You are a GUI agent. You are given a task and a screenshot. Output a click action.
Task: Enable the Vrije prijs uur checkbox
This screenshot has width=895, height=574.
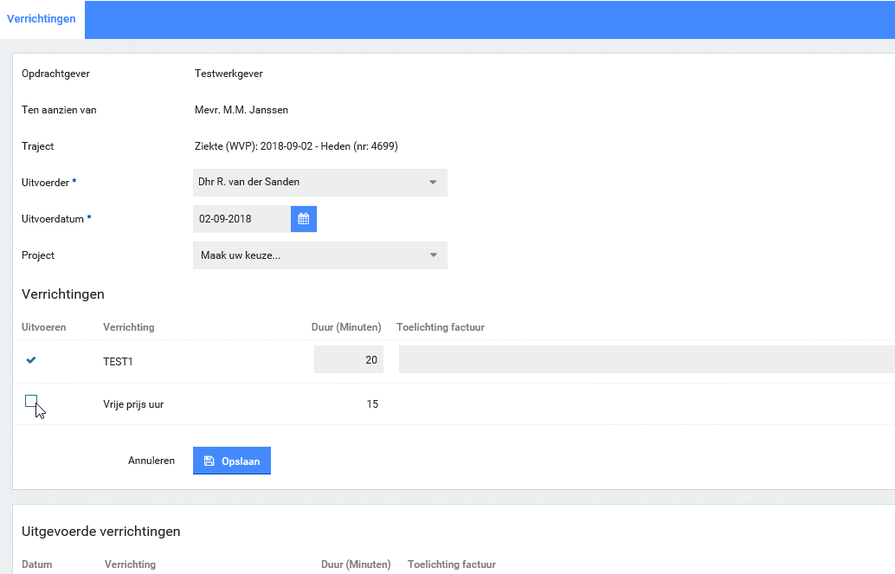[31, 400]
